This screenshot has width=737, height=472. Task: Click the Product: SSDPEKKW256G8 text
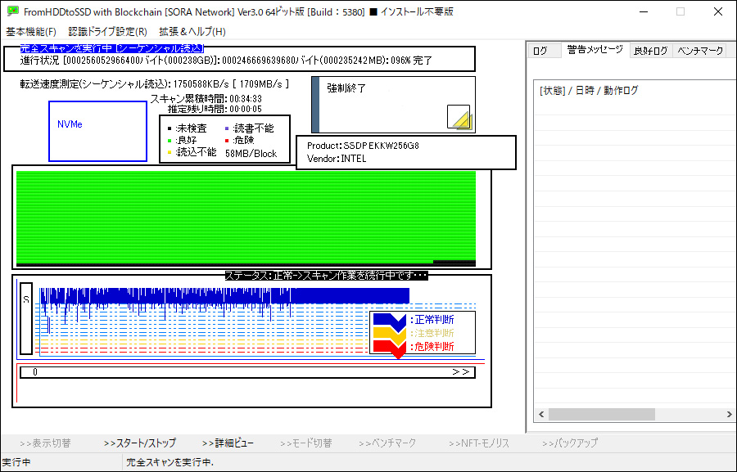[363, 146]
